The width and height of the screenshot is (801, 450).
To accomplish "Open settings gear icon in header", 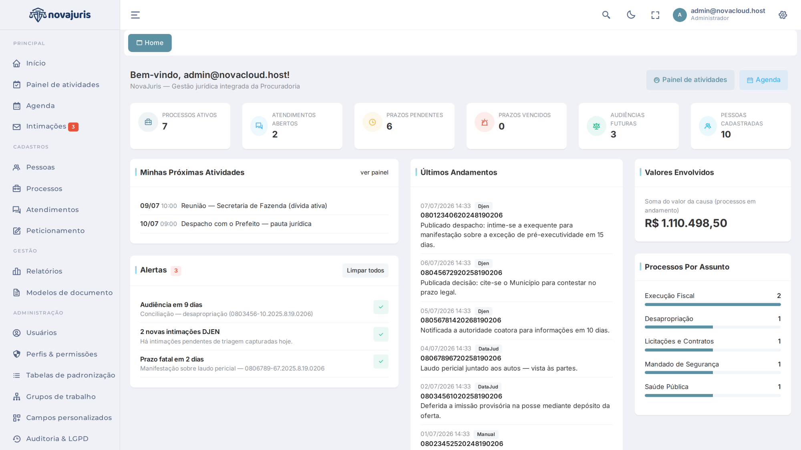I will (783, 15).
